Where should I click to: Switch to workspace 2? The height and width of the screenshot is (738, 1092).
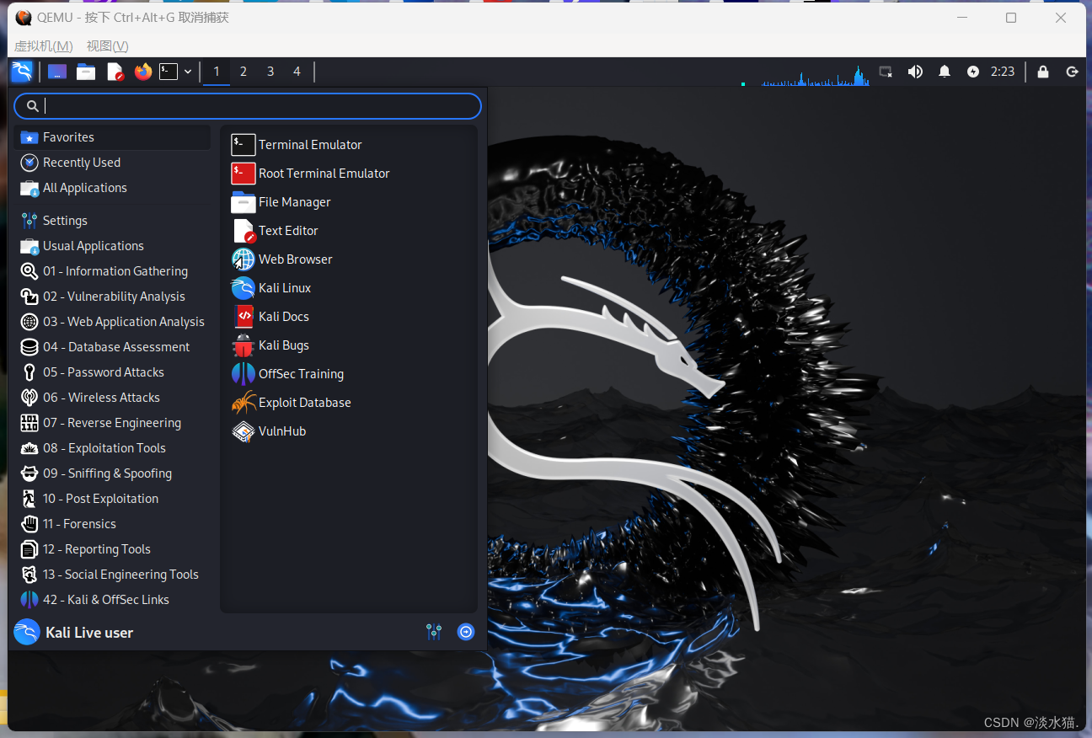tap(244, 72)
